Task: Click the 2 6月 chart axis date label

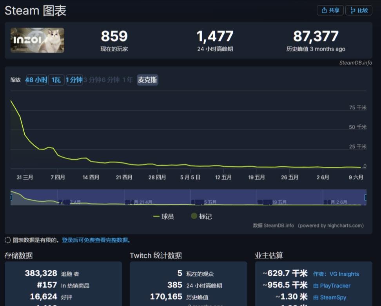Action: 323,177
